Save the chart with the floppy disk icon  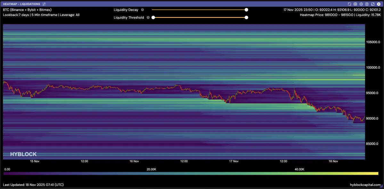(x=367, y=4)
